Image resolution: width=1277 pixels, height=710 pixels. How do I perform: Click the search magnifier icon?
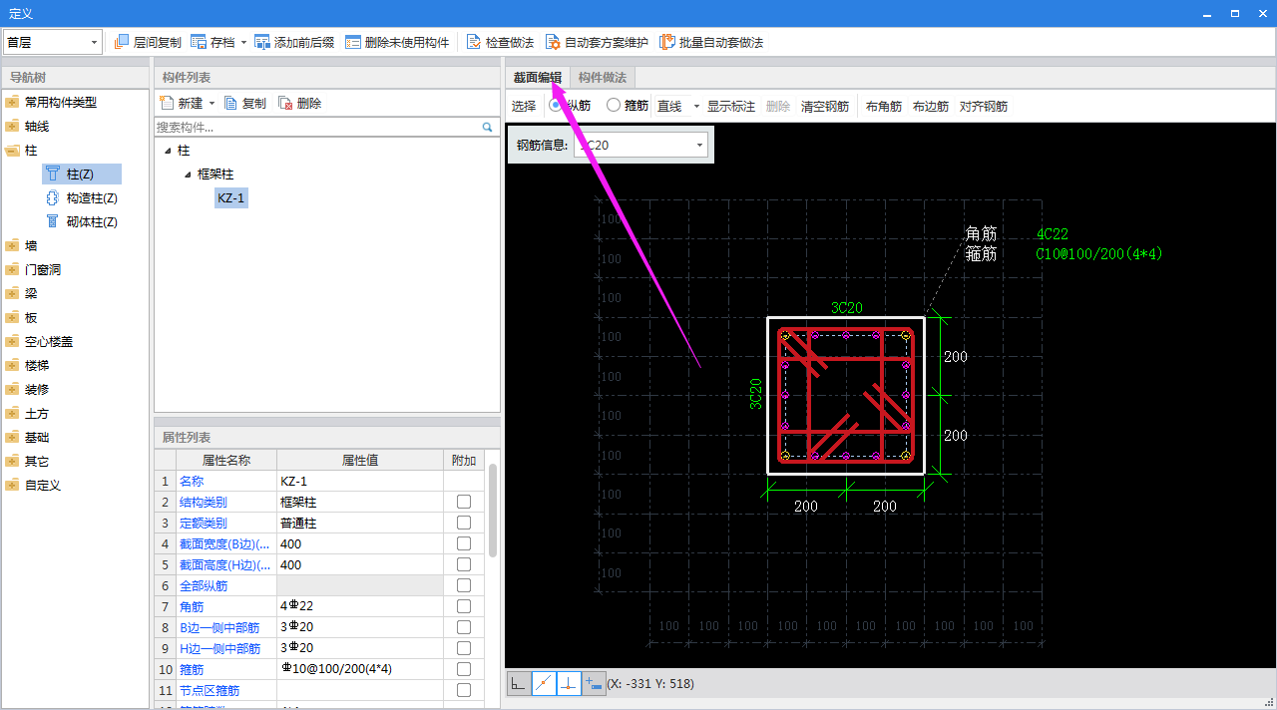[x=488, y=128]
